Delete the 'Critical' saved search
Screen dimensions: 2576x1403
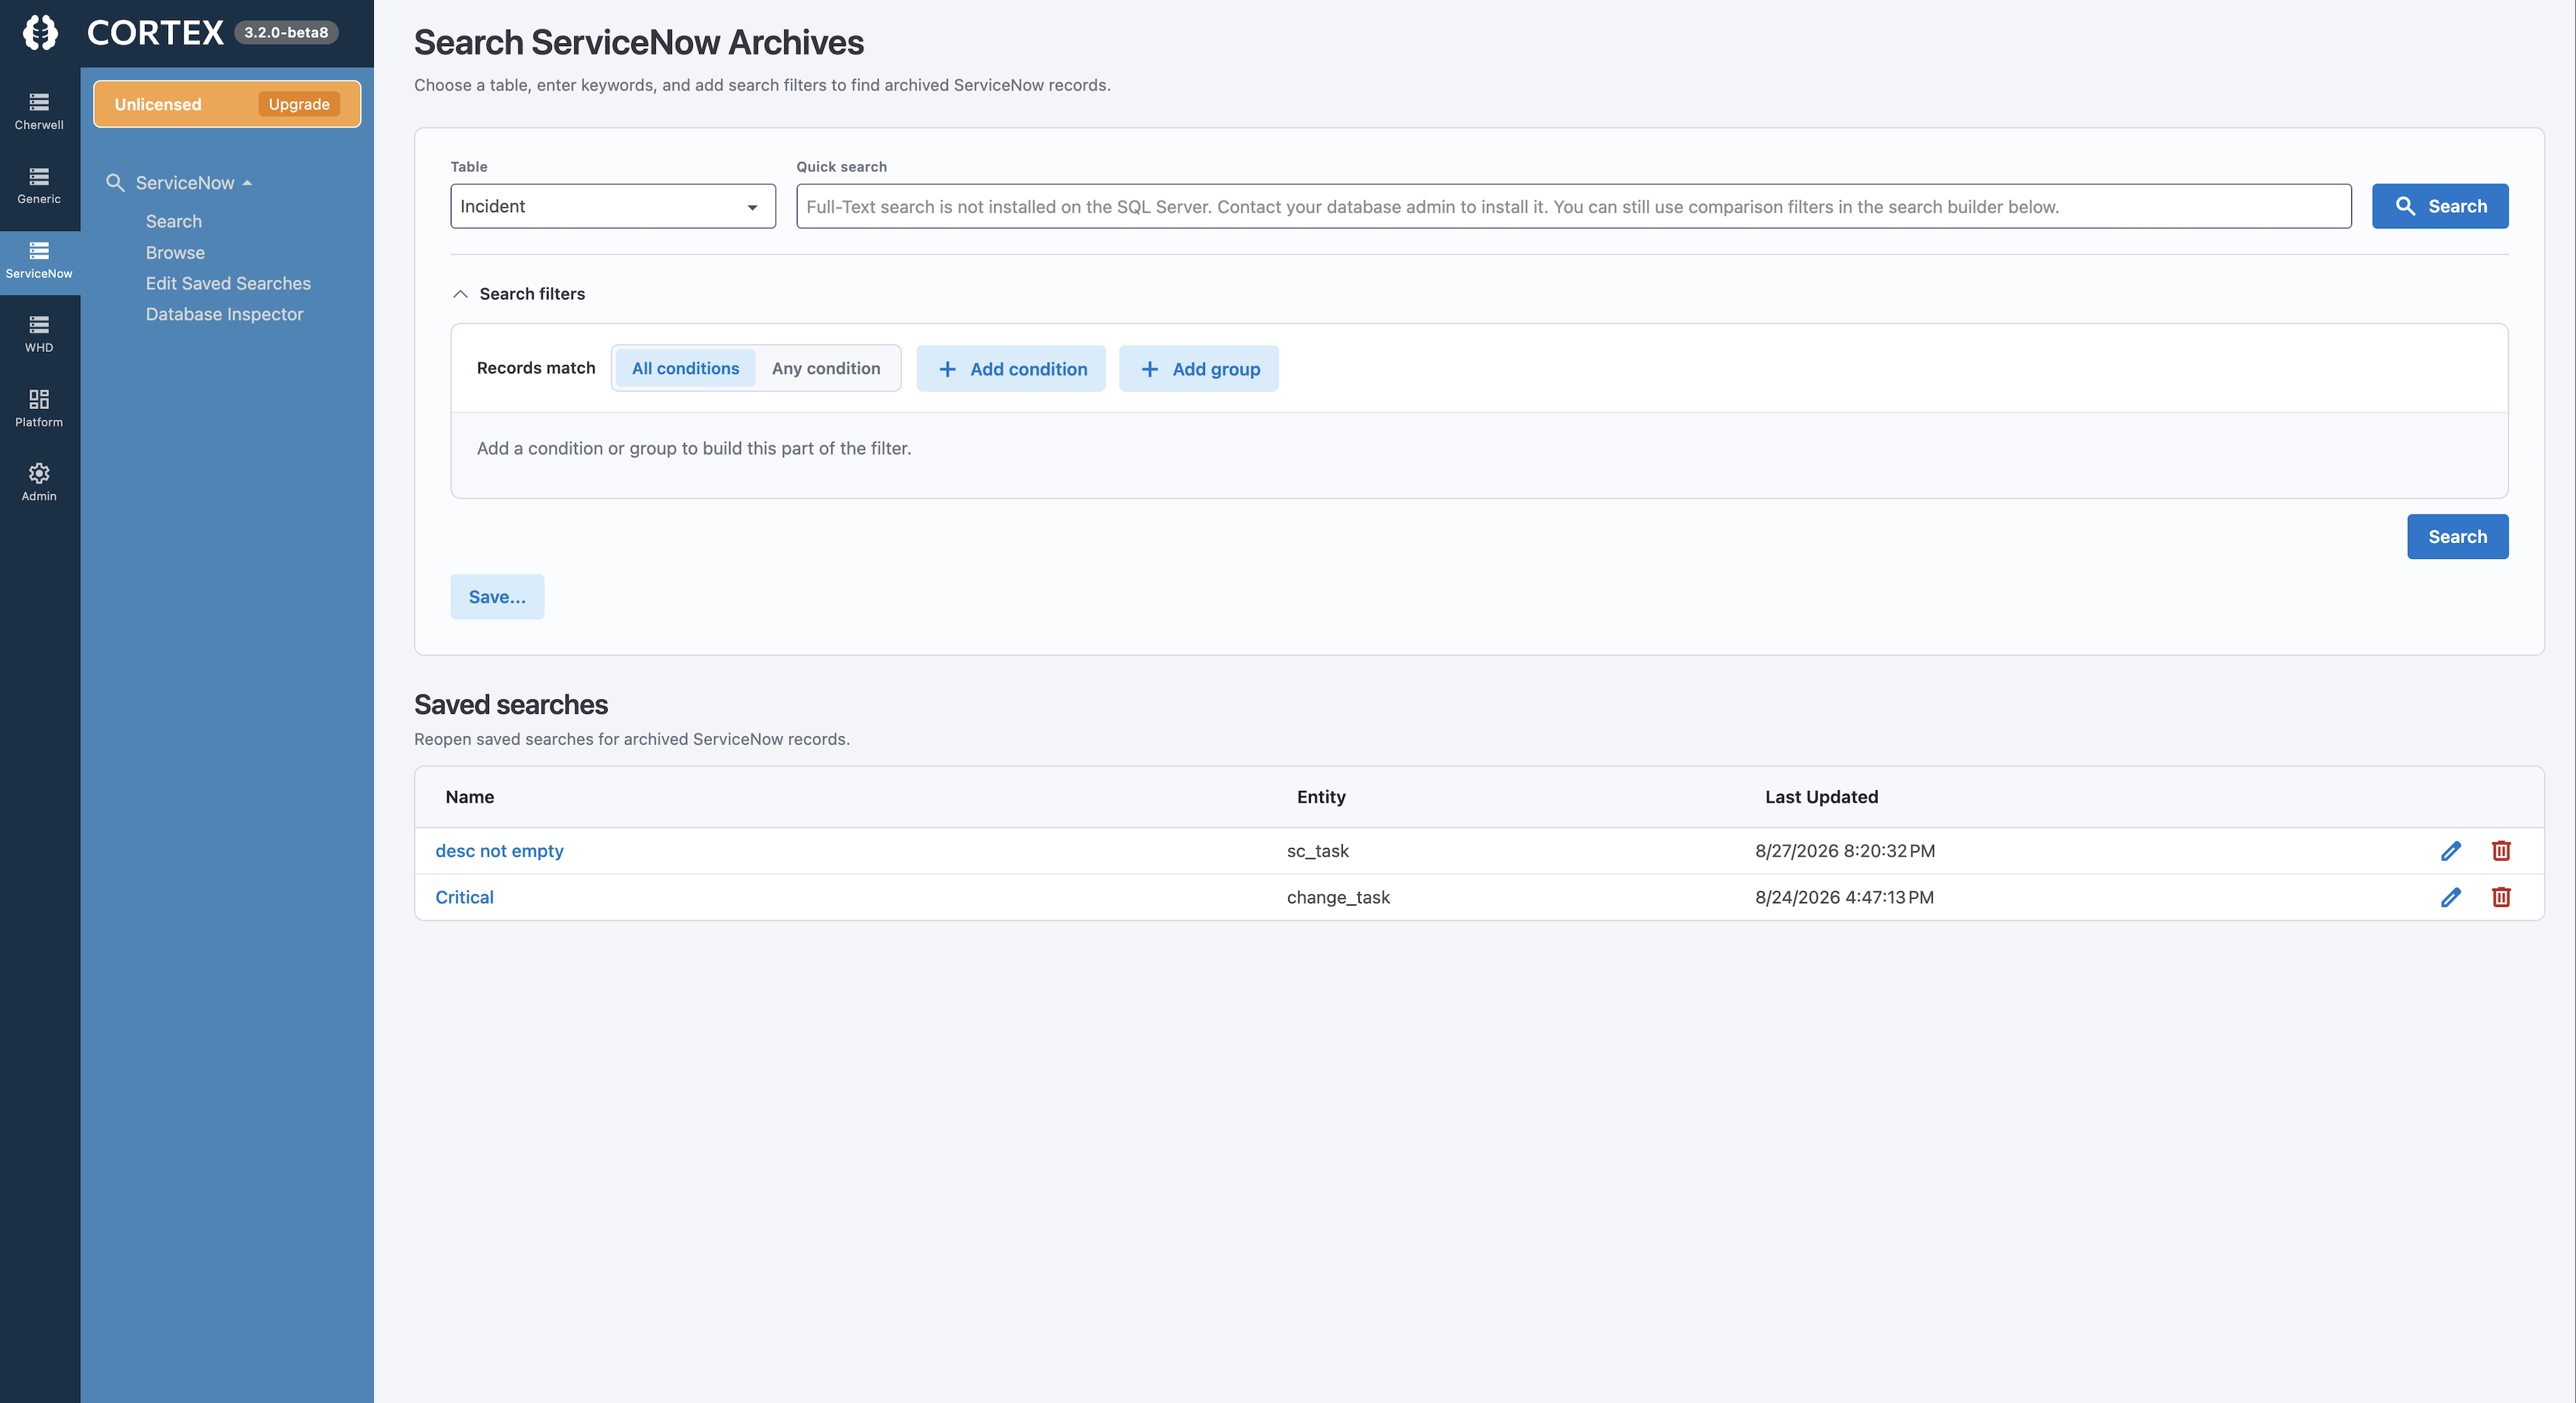2501,898
